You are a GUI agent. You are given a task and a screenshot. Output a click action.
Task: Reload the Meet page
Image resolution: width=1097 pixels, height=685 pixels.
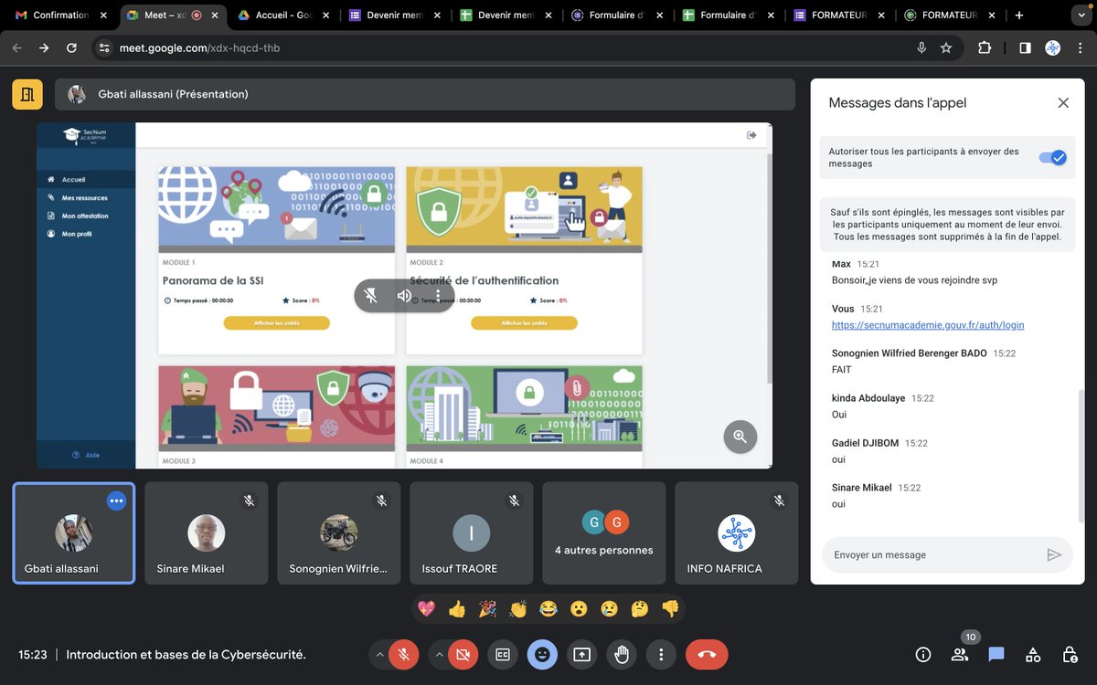(71, 47)
